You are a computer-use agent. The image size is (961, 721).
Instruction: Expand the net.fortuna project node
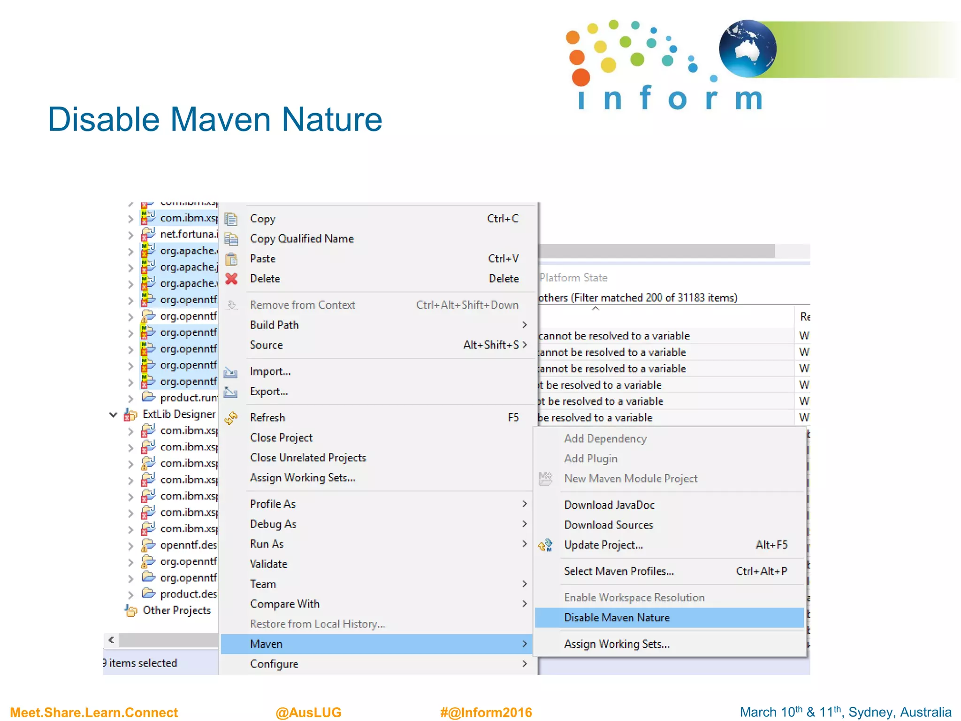(x=130, y=235)
